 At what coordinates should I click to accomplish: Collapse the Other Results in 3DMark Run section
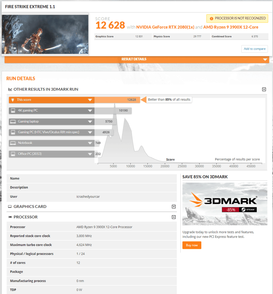pyautogui.click(x=264, y=89)
